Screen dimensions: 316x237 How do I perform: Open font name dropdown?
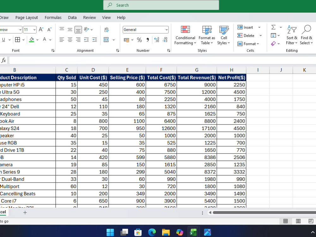20,30
